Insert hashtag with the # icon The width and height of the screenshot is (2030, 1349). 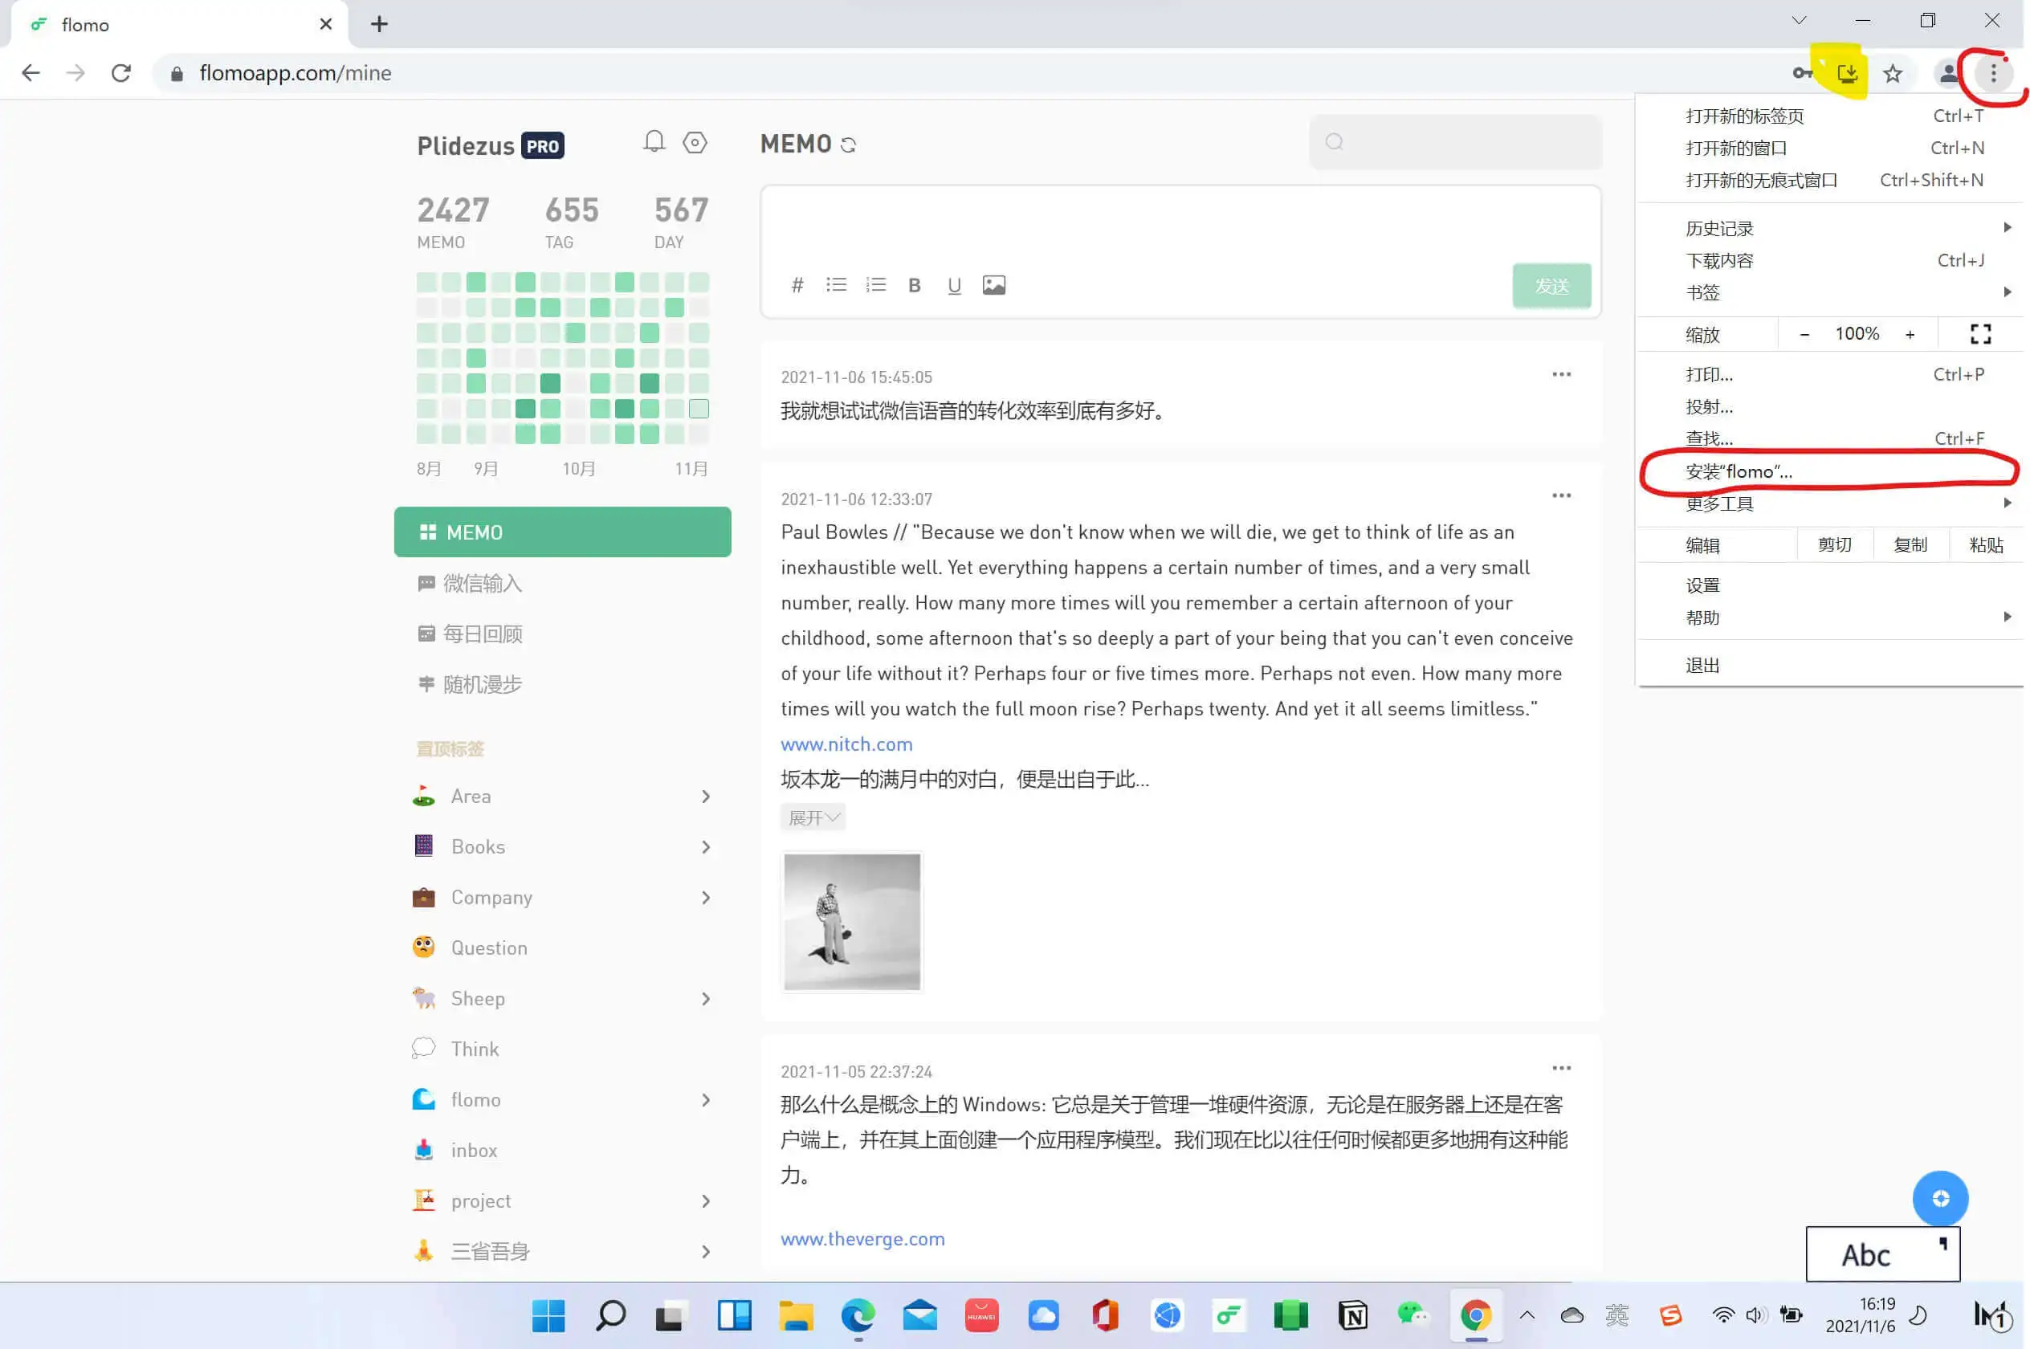tap(797, 286)
